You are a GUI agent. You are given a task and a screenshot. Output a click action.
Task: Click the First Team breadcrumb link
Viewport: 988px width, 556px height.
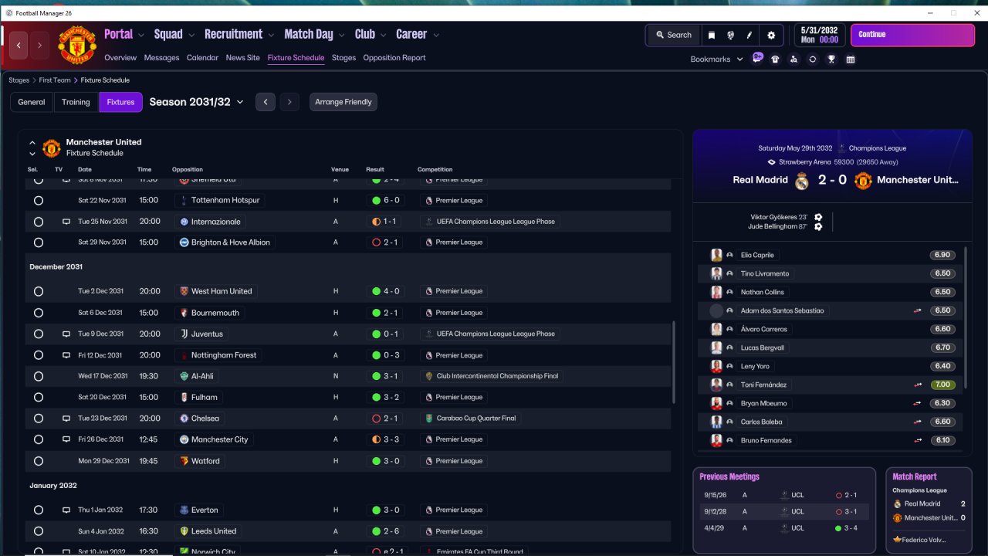coord(56,80)
